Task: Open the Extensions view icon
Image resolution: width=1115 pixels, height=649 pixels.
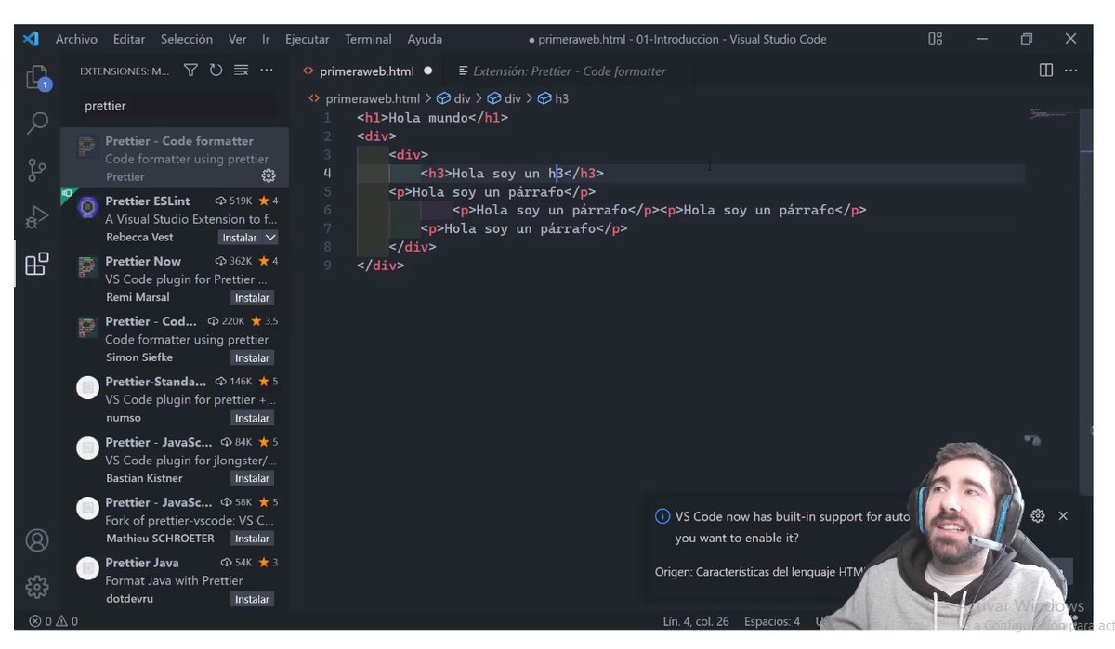Action: tap(37, 265)
